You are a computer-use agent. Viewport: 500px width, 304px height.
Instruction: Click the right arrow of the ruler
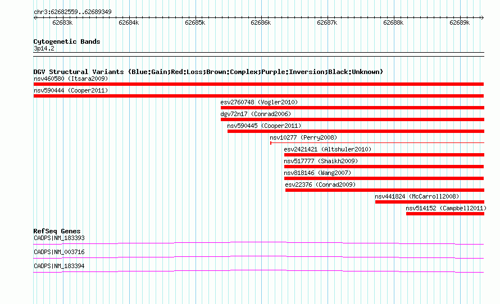tap(482, 18)
